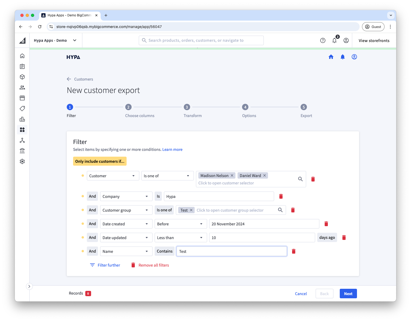411x321 pixels.
Task: Go to the Options step
Action: pos(245,107)
